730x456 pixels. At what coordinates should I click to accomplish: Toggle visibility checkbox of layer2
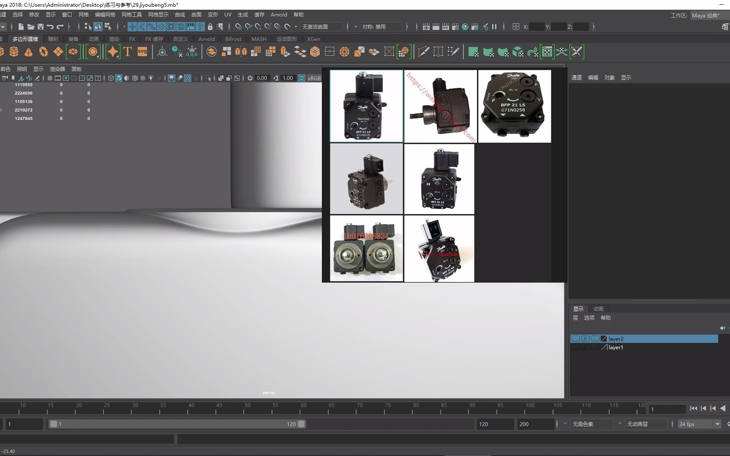(576, 339)
